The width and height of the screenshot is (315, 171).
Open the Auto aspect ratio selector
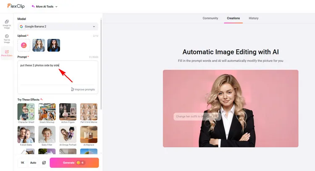pos(33,163)
